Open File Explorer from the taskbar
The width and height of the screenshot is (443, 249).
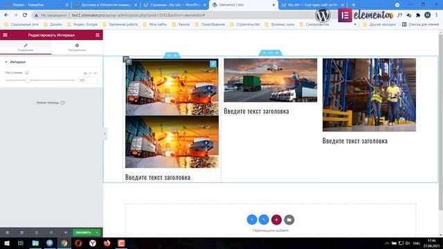click(x=35, y=243)
